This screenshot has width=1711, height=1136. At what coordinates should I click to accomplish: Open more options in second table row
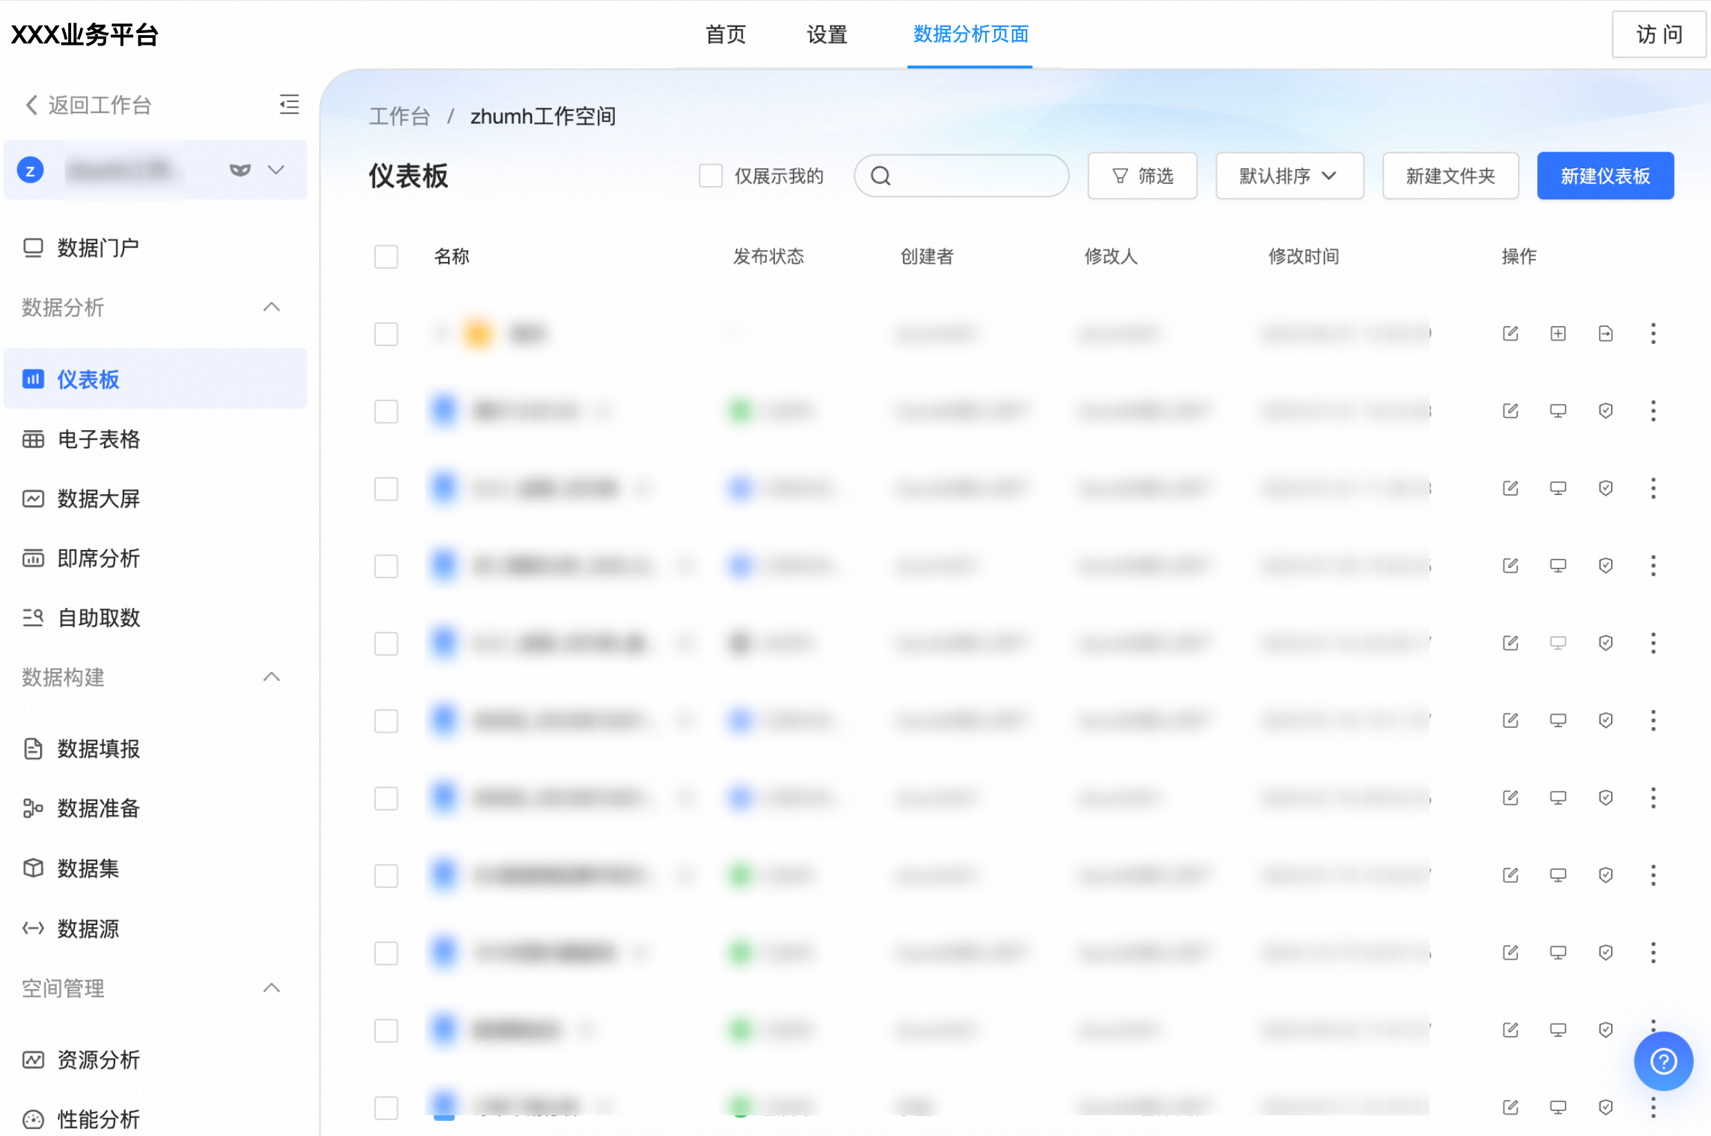coord(1653,411)
